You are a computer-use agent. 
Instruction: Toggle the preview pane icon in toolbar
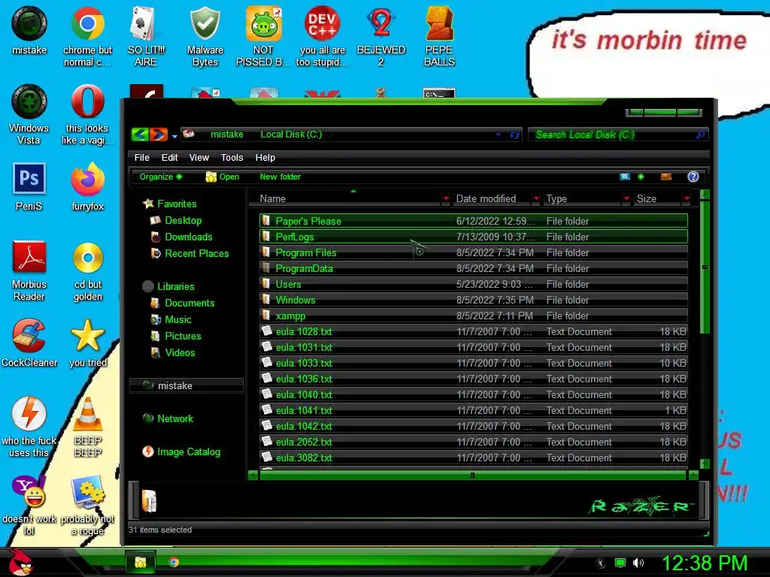click(x=666, y=177)
